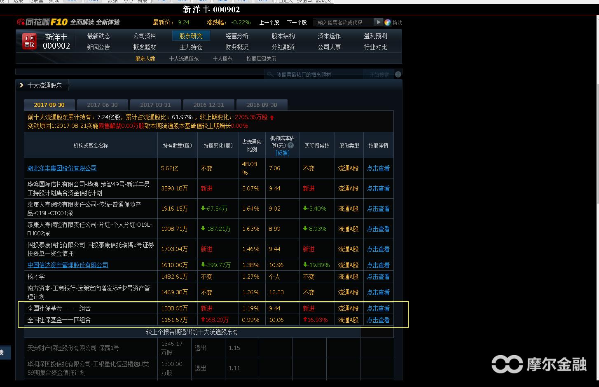Open the 经营分析 menu
Image resolution: width=599 pixels, height=387 pixels.
pyautogui.click(x=237, y=36)
